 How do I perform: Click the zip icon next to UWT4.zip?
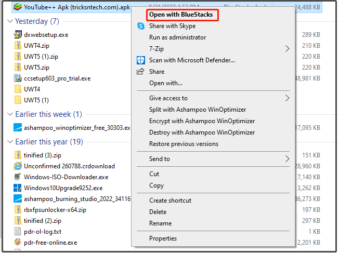click(18, 45)
